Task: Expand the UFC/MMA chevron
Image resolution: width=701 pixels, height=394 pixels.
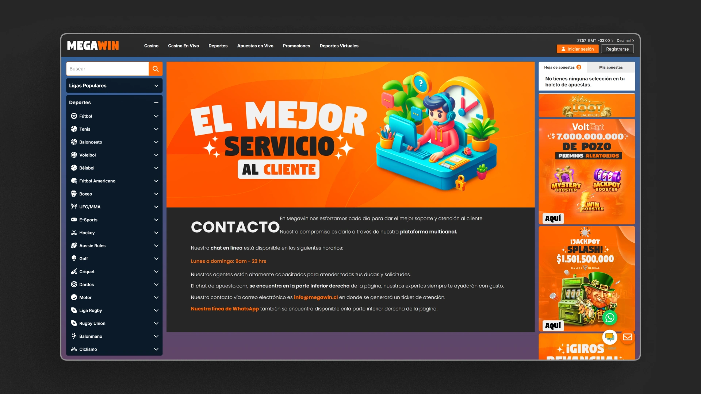Action: click(x=156, y=207)
